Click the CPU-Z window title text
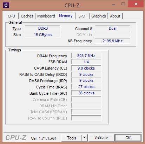Screen dimensions: 145x144 point(72,6)
